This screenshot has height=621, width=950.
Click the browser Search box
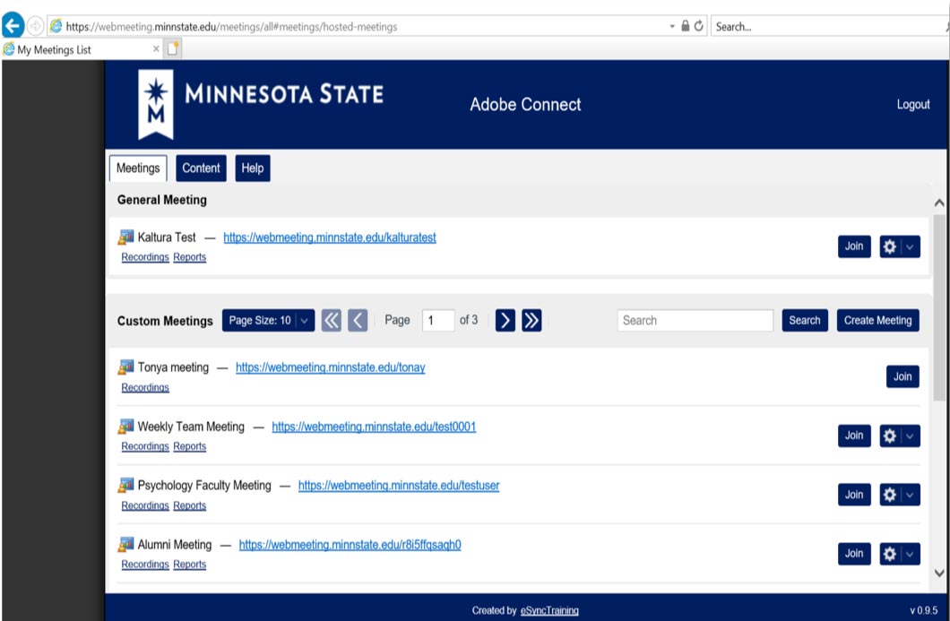[x=827, y=27]
